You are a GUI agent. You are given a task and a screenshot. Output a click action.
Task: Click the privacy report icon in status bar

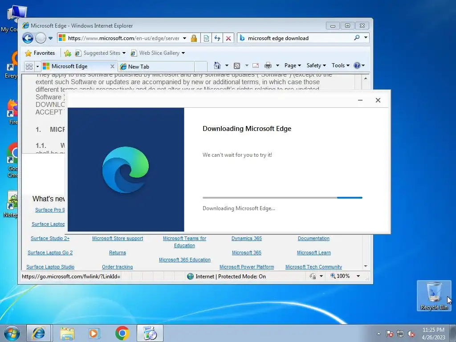313,276
